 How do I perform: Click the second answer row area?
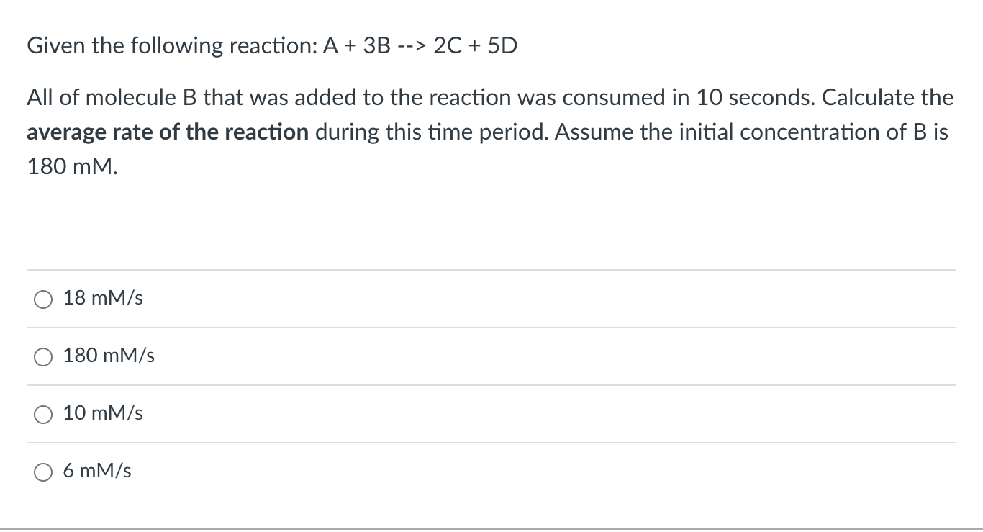pos(491,356)
